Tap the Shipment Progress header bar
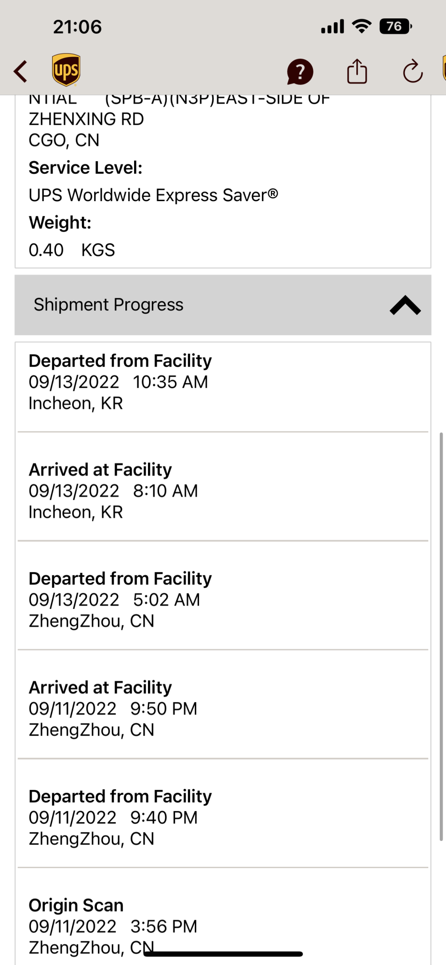This screenshot has width=446, height=965. 223,305
